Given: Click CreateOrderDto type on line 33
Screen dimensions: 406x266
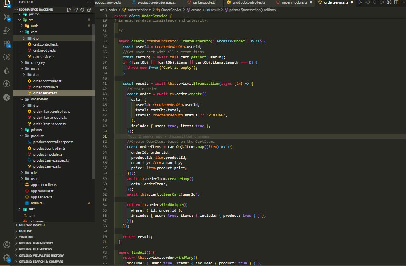Looking at the screenshot, I should (x=195, y=41).
